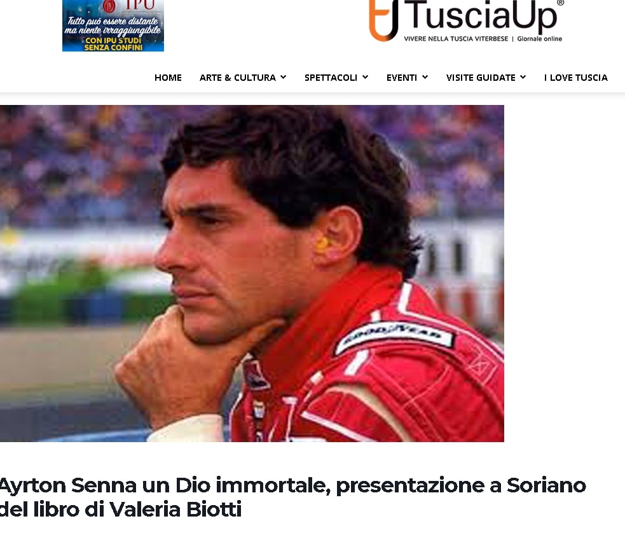Go to the HOME menu item
Screen dimensions: 625x535
click(168, 78)
